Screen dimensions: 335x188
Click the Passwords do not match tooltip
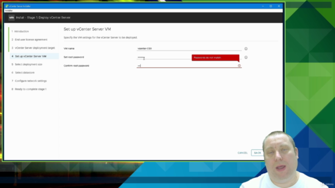[215, 57]
